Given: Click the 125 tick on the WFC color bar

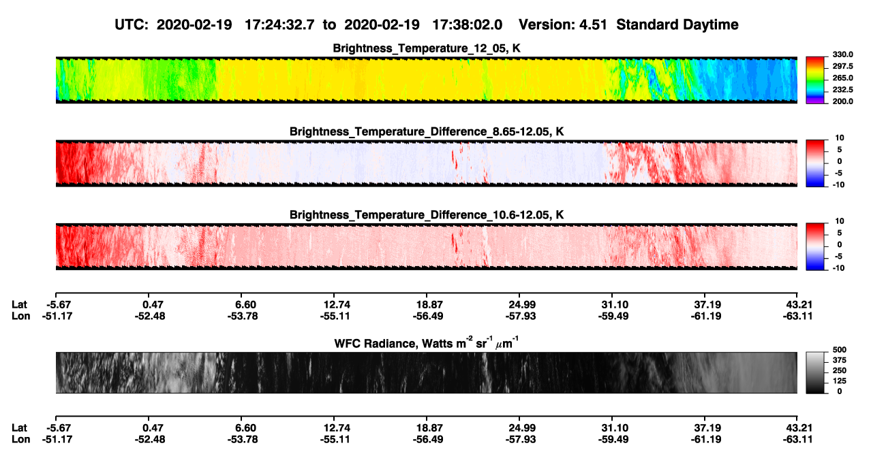Looking at the screenshot, I should [x=840, y=381].
